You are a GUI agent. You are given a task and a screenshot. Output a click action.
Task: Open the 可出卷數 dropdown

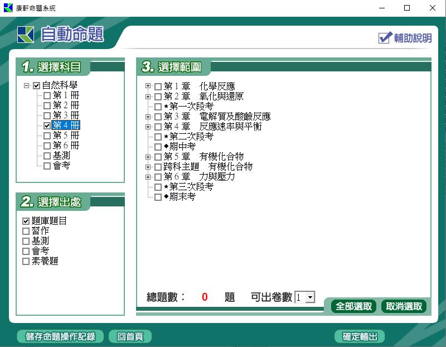[x=310, y=298]
